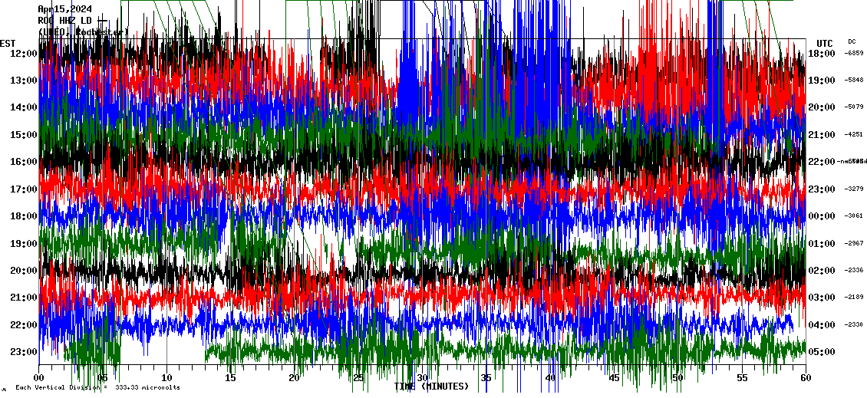This screenshot has width=867, height=398.
Task: Click the DC offset value '-5079'
Action: click(x=854, y=107)
